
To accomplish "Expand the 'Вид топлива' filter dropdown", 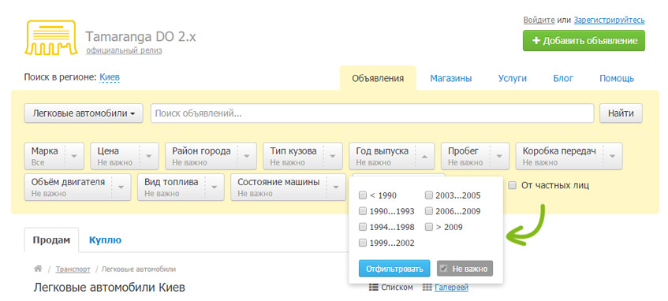I will coord(181,187).
